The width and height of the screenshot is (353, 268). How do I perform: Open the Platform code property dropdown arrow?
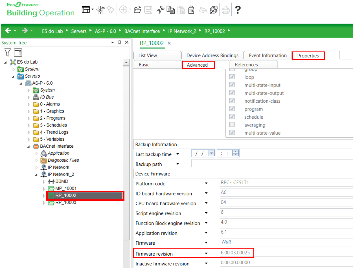tap(206, 183)
